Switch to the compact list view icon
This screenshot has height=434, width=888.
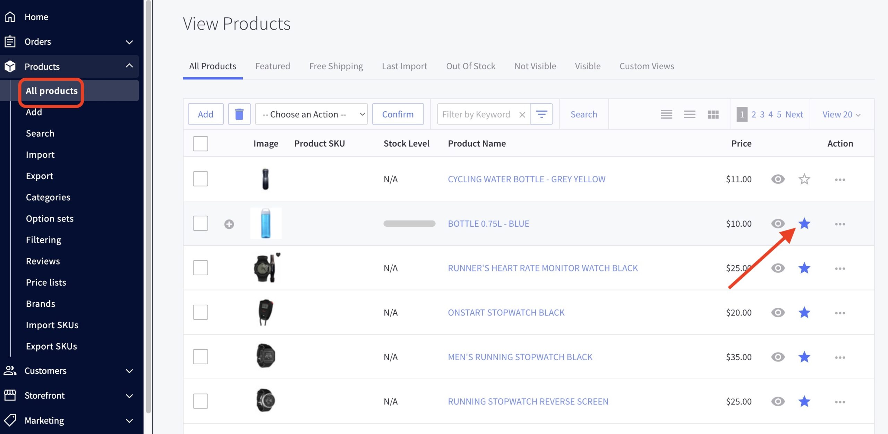pyautogui.click(x=666, y=114)
